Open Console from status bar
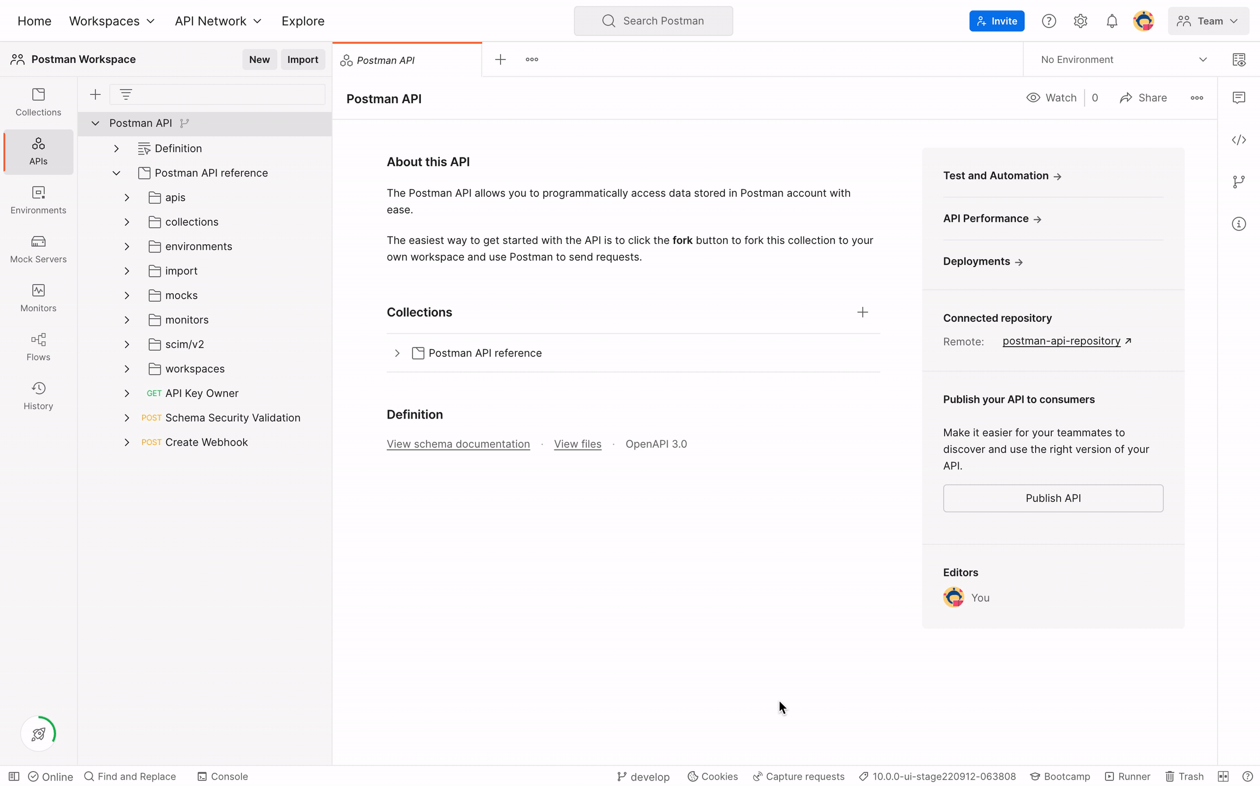The width and height of the screenshot is (1260, 786). (x=222, y=776)
